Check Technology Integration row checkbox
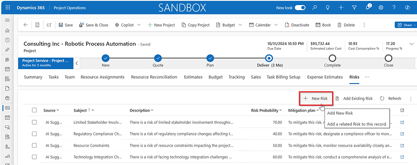The width and height of the screenshot is (417, 165). (34, 157)
